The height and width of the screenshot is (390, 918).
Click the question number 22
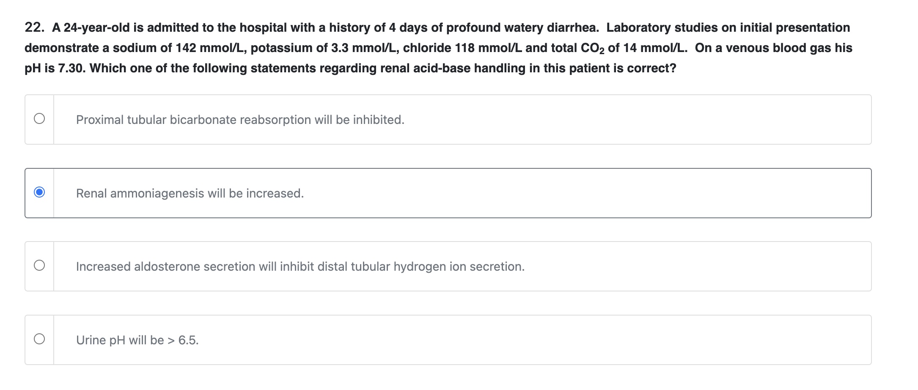pos(34,27)
